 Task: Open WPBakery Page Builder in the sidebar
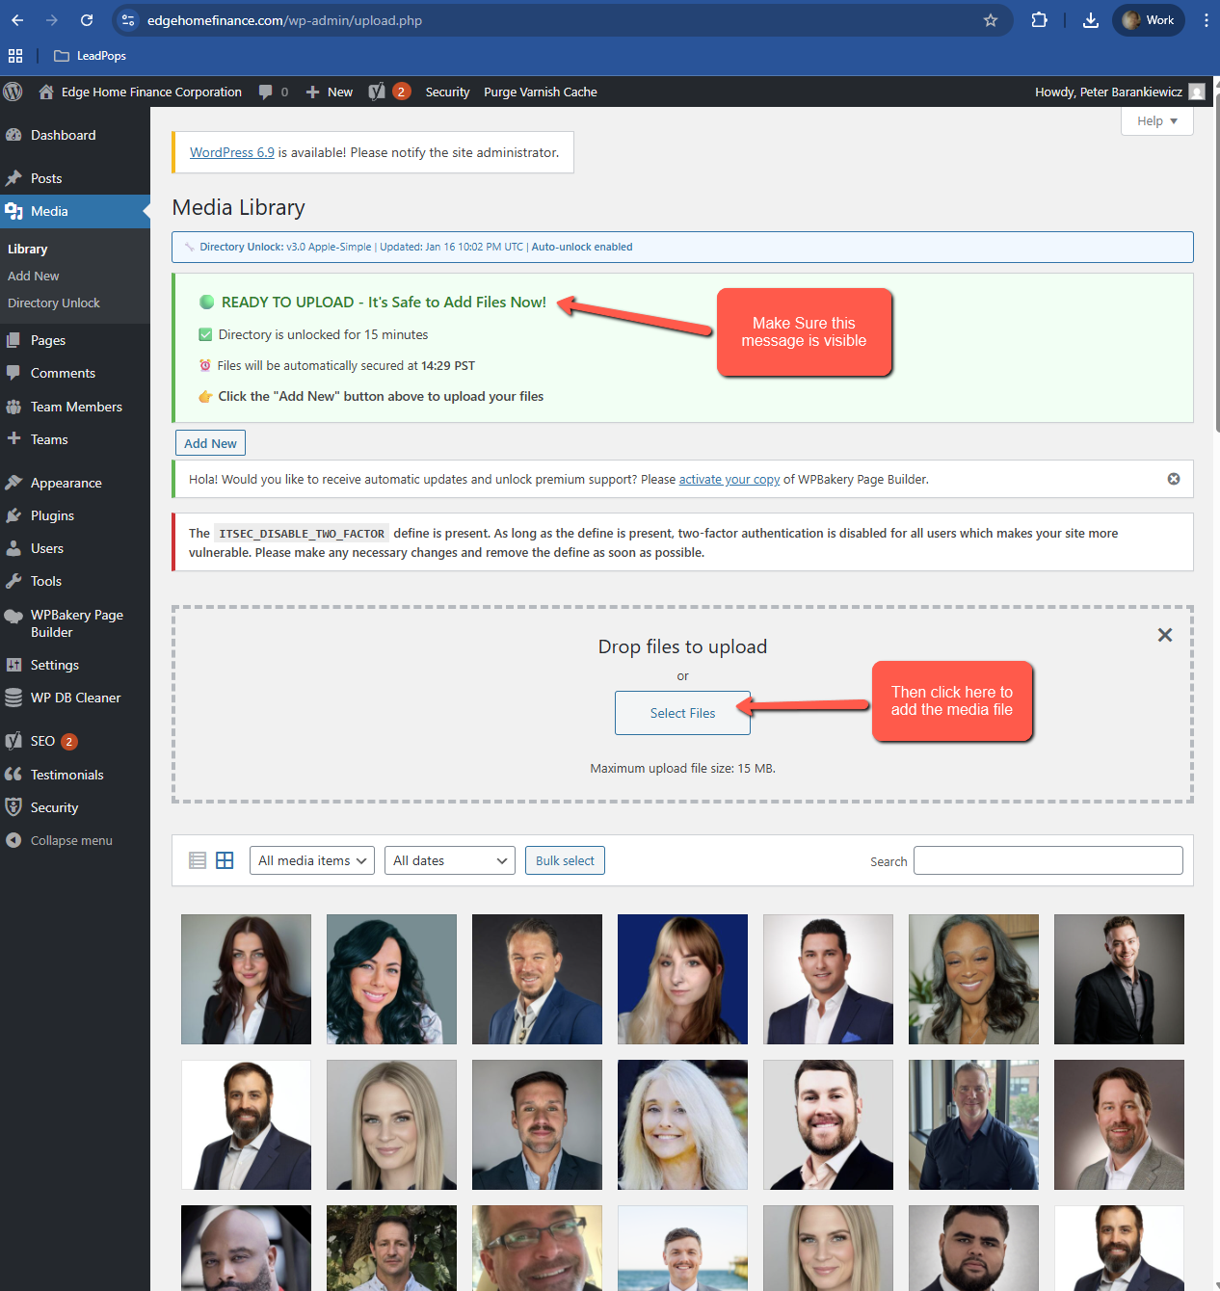pos(77,623)
